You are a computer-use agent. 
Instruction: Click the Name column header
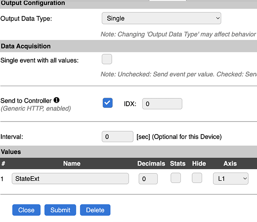point(72,163)
